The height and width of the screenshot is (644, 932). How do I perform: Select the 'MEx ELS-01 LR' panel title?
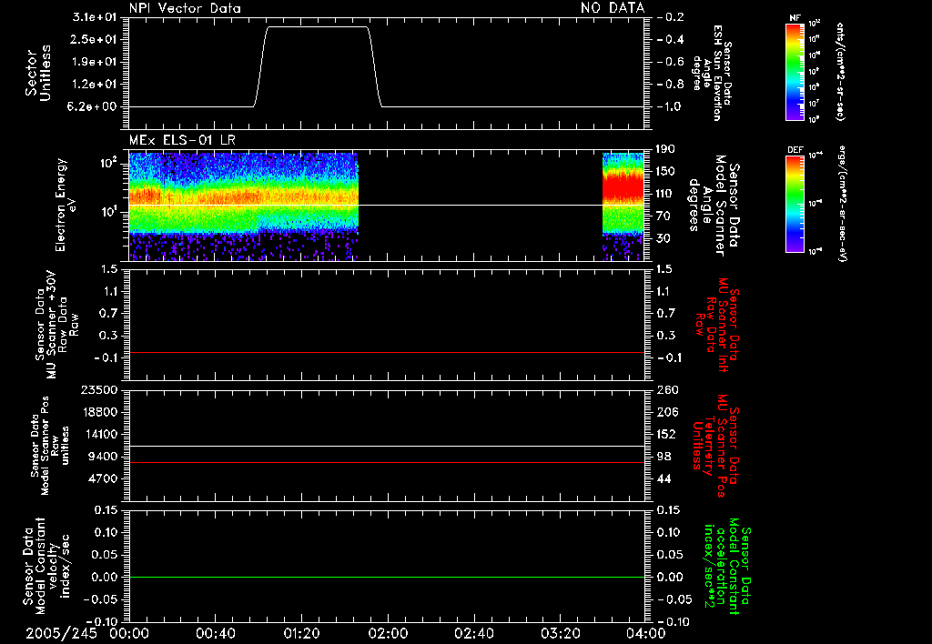[x=182, y=140]
